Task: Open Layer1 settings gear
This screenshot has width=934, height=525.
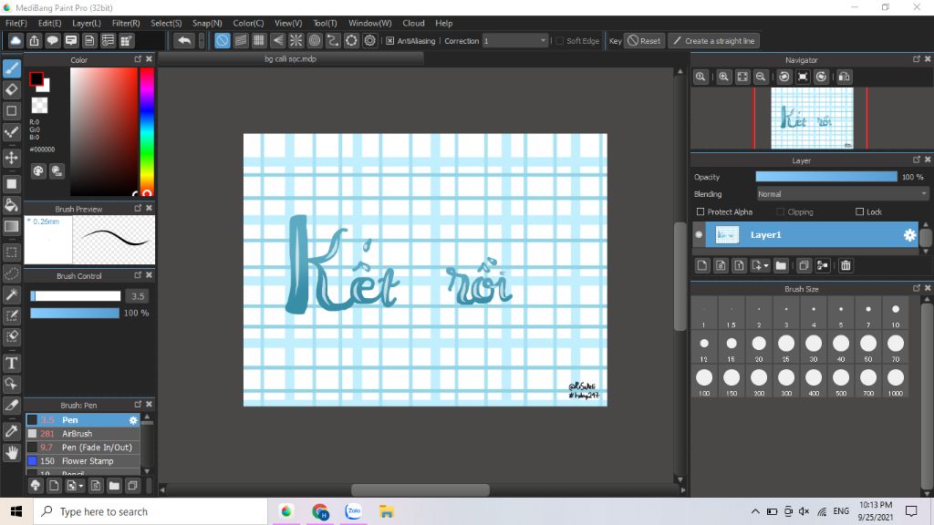Action: [x=909, y=235]
